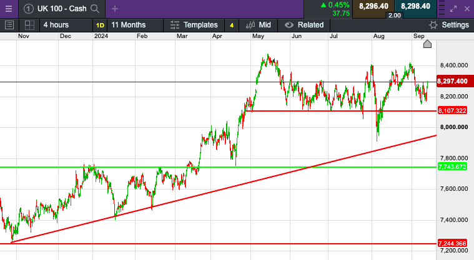Image resolution: width=474 pixels, height=260 pixels.
Task: Expand the chart window to full size
Action: tap(453, 9)
